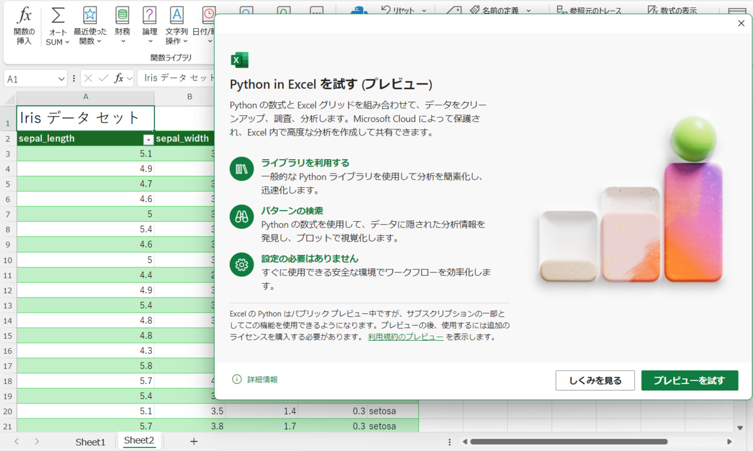
Task: Open the 文字列操作 functions icon
Action: [x=177, y=15]
